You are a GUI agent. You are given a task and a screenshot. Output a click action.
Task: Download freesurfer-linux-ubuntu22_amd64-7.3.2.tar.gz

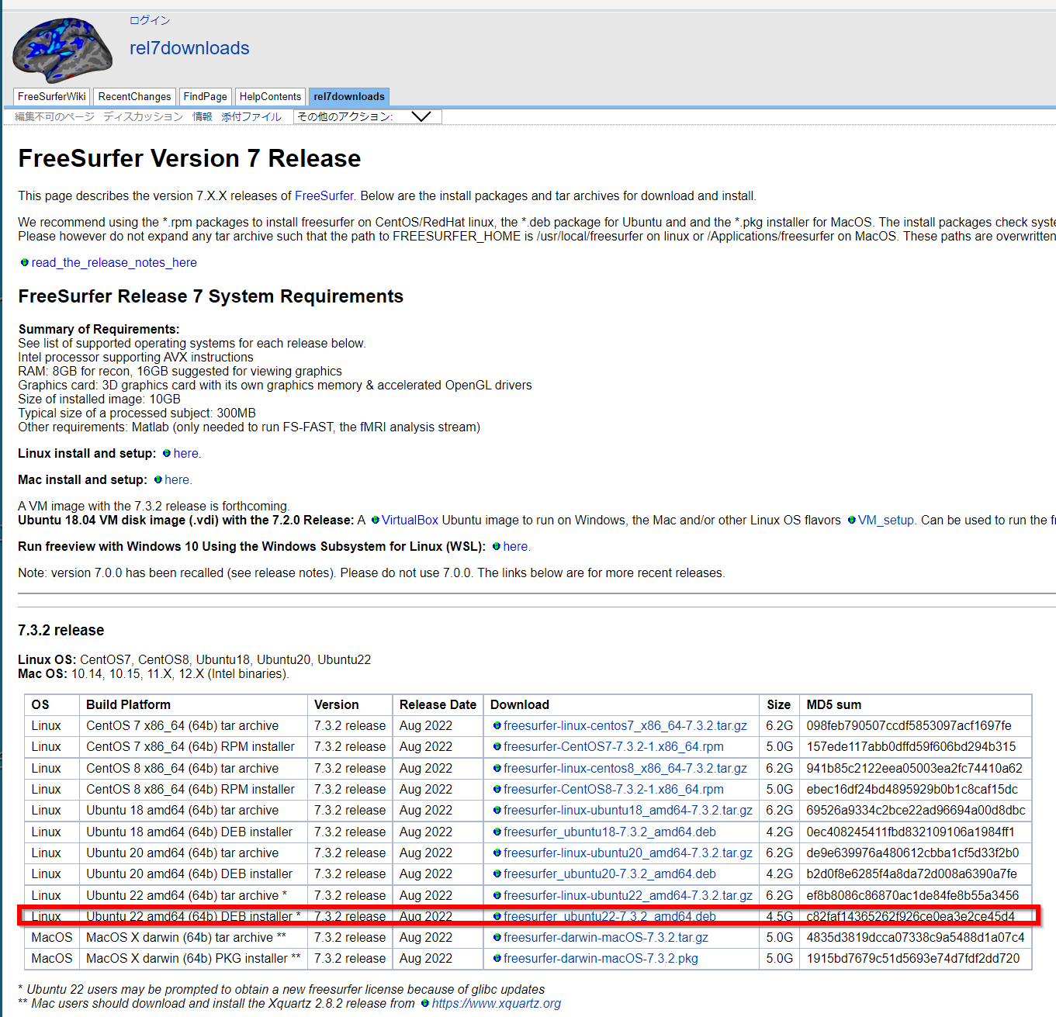pyautogui.click(x=628, y=895)
